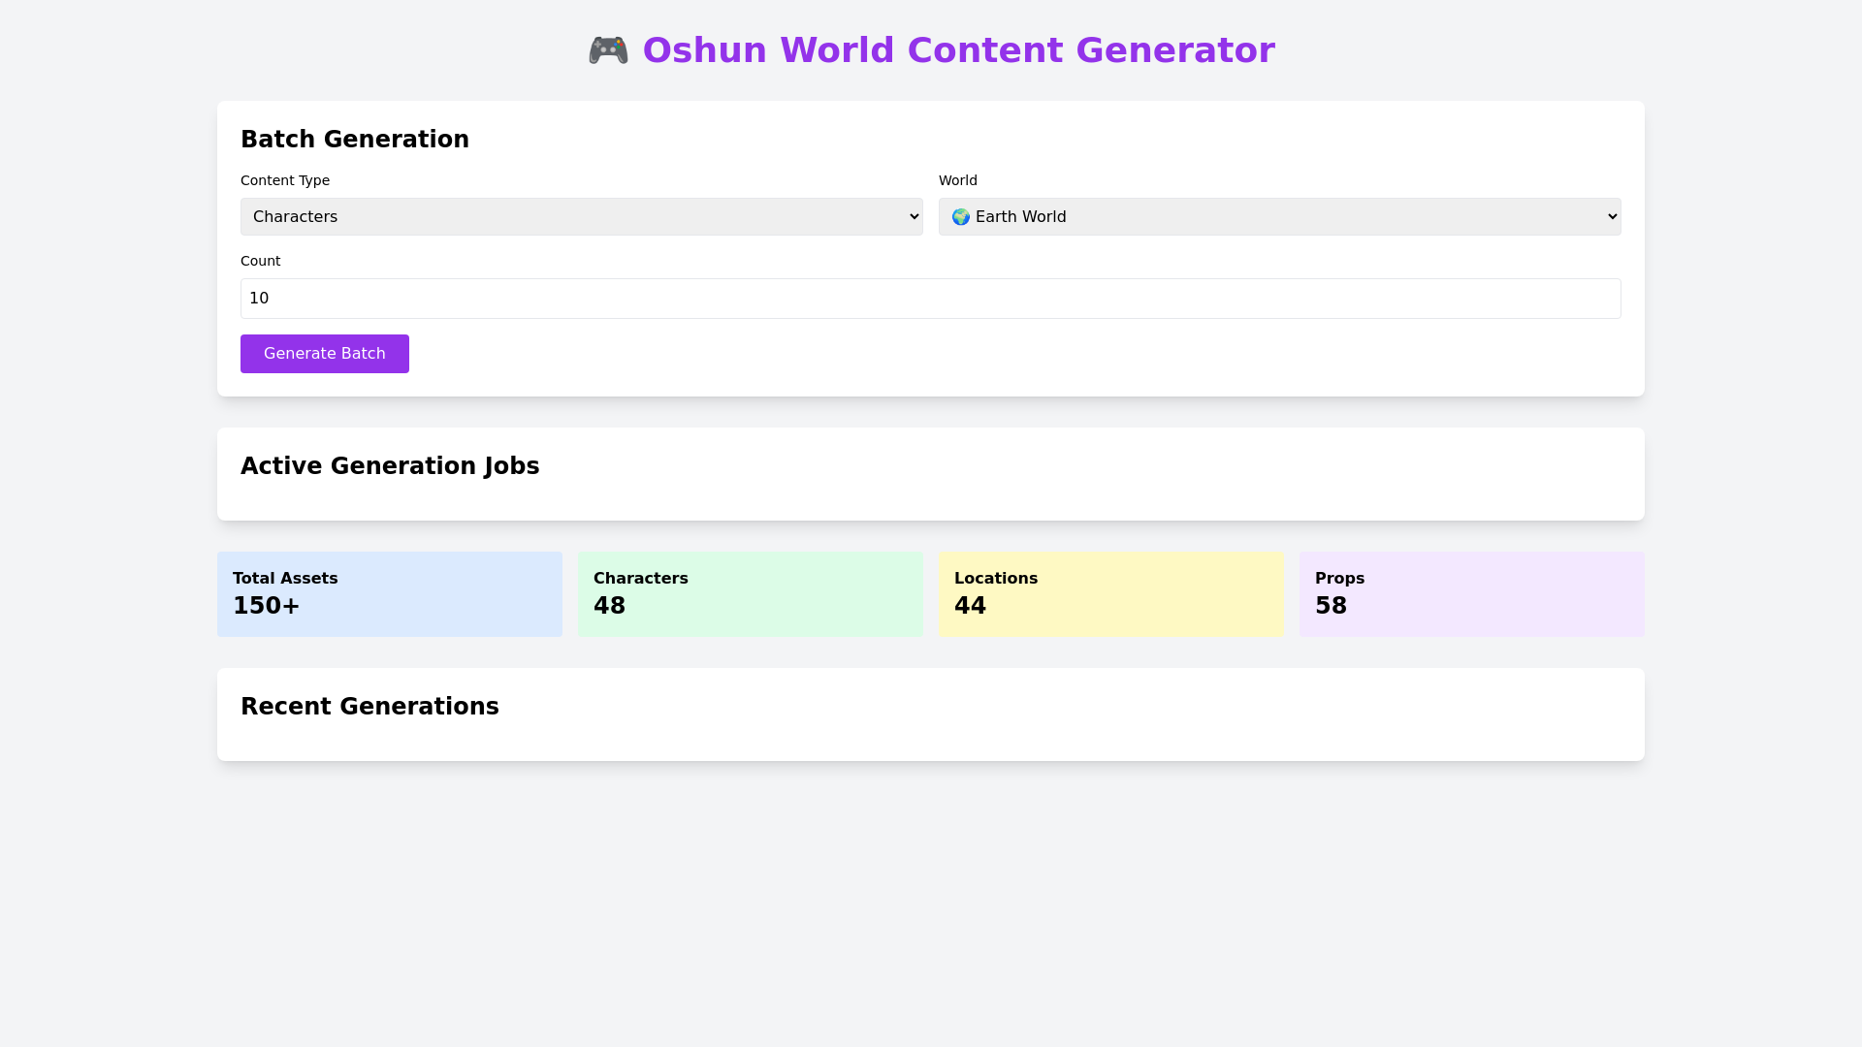Click the Generate Batch button
1862x1047 pixels.
(325, 354)
